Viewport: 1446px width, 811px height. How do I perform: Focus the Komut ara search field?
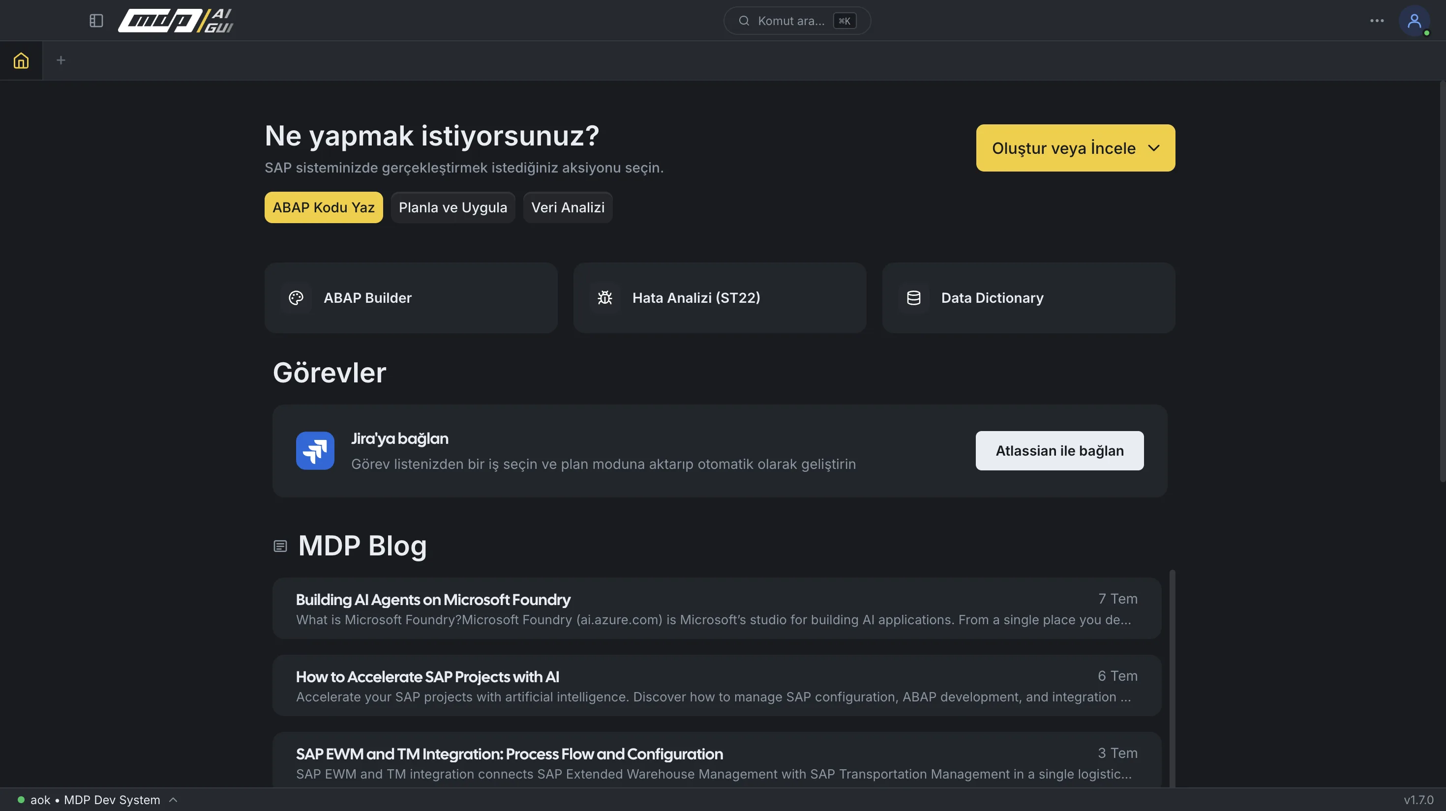pyautogui.click(x=797, y=21)
